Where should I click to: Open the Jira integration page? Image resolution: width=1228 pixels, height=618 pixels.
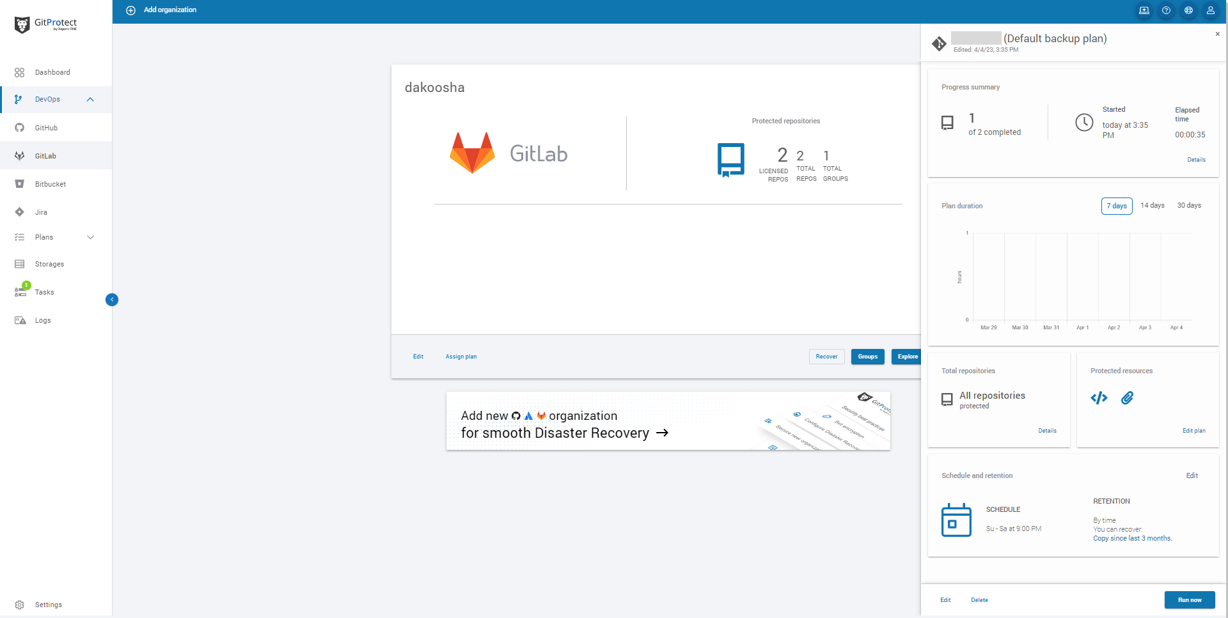42,212
